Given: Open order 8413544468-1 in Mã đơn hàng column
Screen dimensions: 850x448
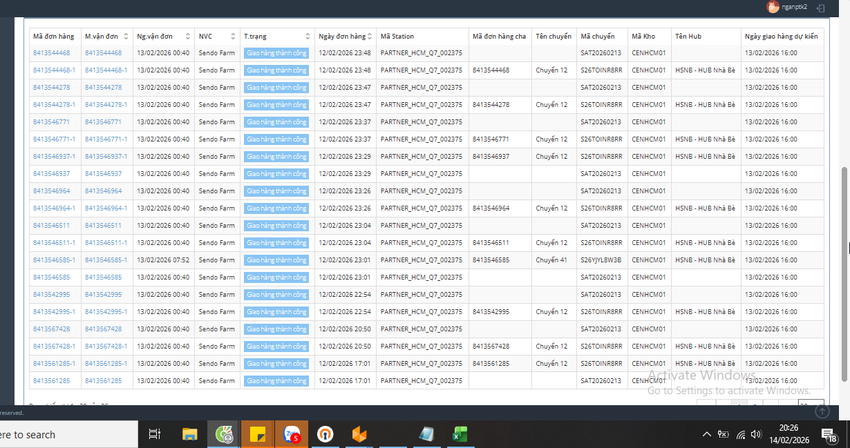Looking at the screenshot, I should (x=54, y=70).
